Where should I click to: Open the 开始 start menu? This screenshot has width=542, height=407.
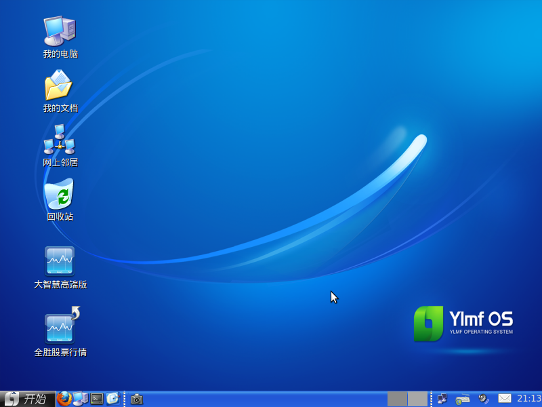(x=28, y=399)
